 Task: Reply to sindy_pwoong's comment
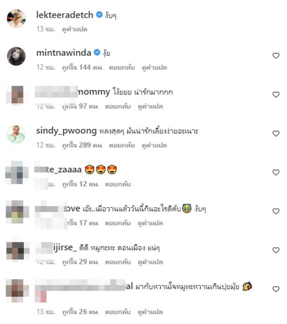click(122, 145)
